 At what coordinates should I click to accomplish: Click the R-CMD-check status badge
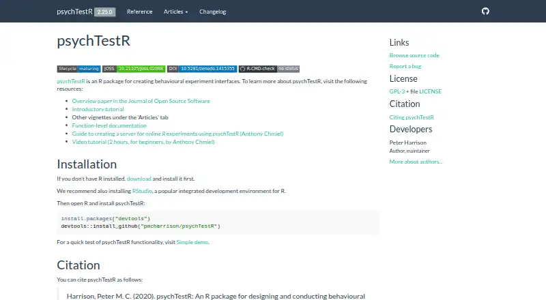point(269,69)
